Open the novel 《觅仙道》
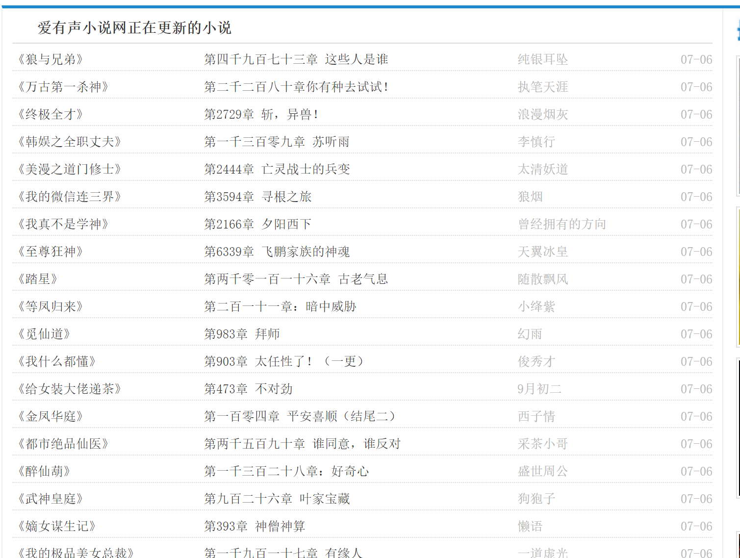The height and width of the screenshot is (558, 740). click(x=45, y=334)
